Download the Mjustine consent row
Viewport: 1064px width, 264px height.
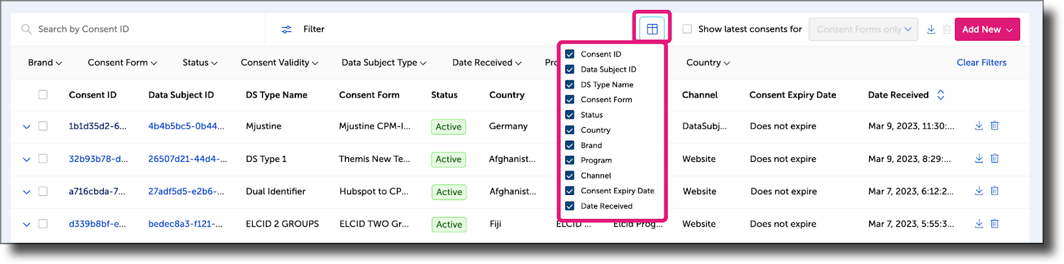[x=979, y=125]
